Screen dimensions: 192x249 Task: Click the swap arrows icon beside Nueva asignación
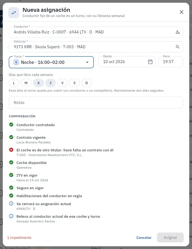point(14,13)
